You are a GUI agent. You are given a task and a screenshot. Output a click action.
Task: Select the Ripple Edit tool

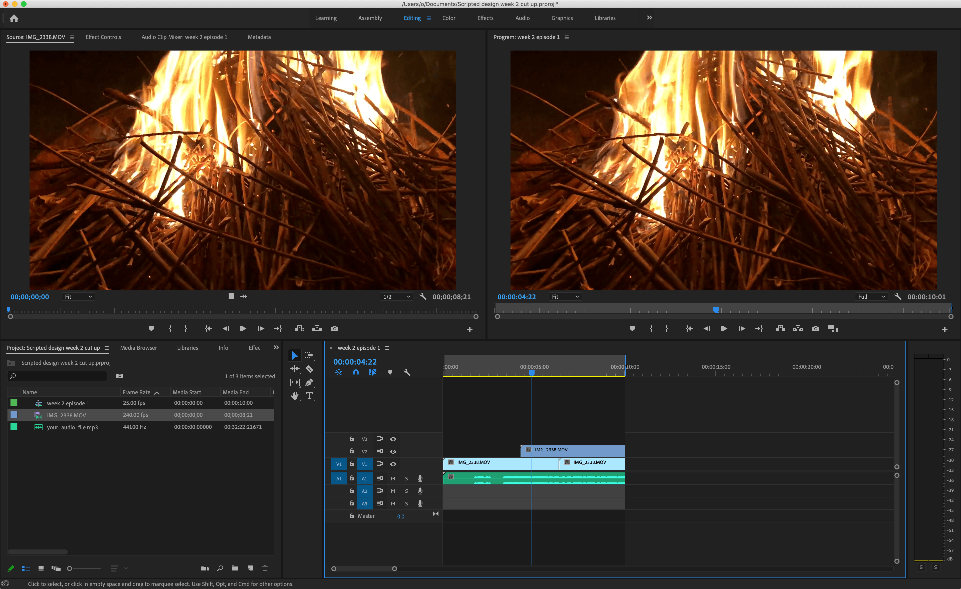295,369
